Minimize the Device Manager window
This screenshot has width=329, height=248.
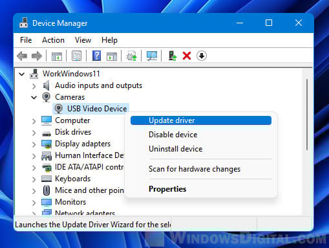point(240,23)
